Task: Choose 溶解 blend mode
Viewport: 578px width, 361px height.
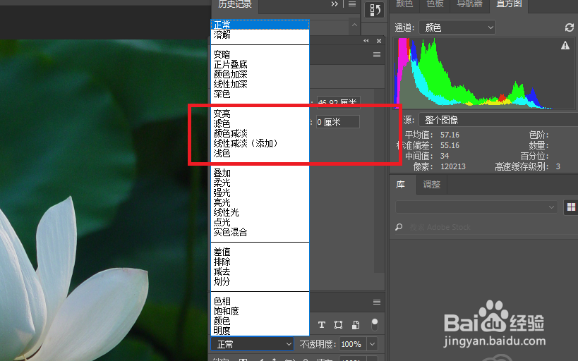Action: [260, 35]
